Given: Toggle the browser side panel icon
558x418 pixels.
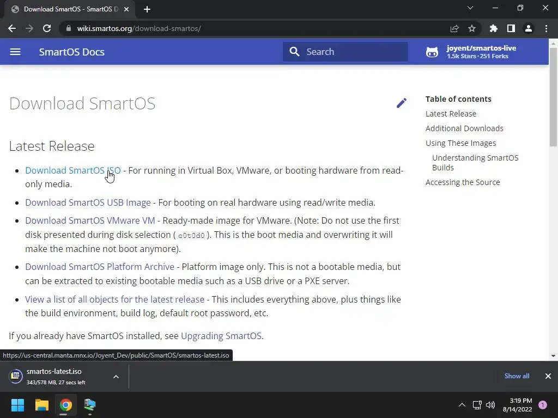Looking at the screenshot, I should click(x=511, y=28).
